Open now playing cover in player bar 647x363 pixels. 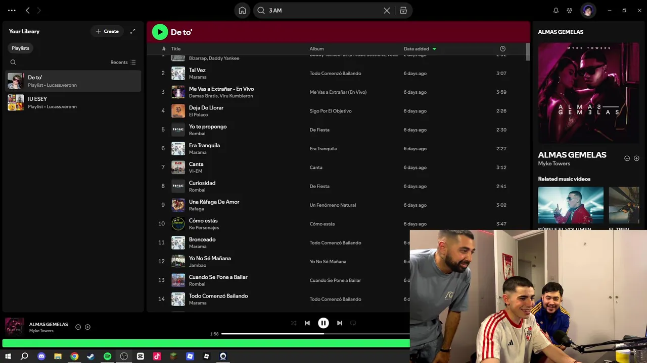tap(14, 327)
